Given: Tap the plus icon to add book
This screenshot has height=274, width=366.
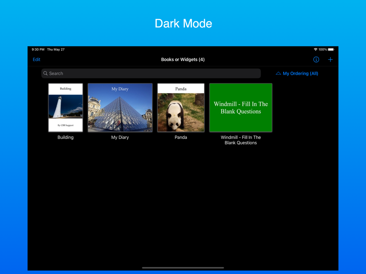Looking at the screenshot, I should tap(330, 60).
